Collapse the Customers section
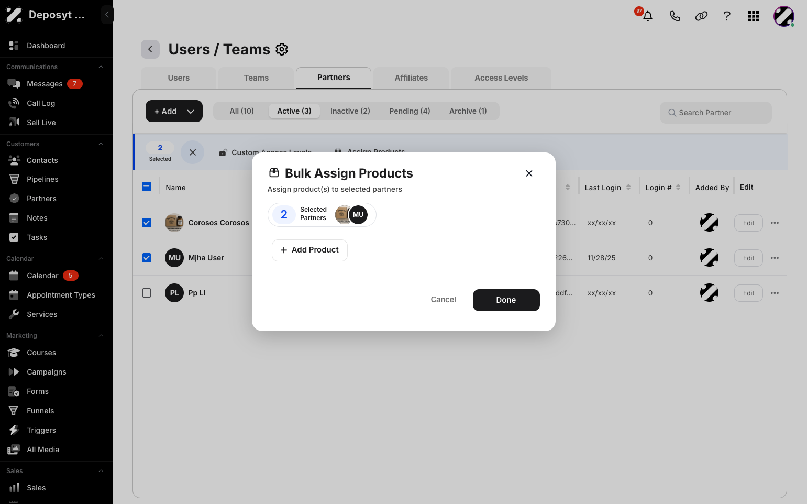The image size is (807, 504). click(101, 144)
